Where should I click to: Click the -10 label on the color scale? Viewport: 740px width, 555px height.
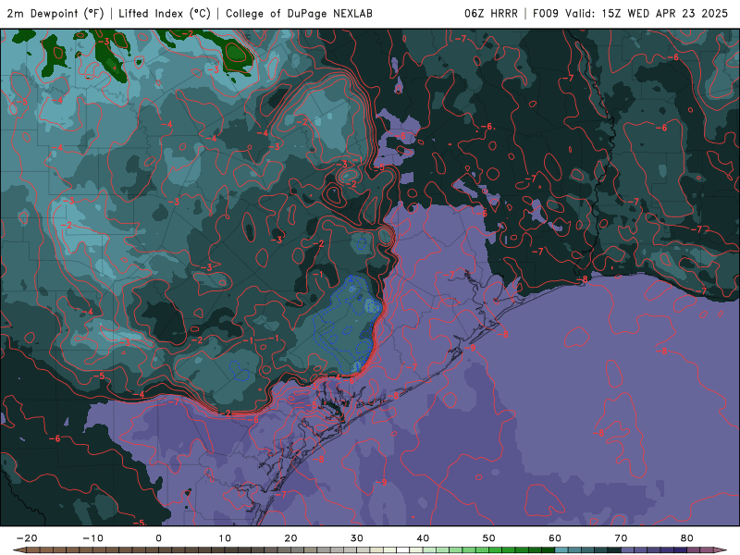[92, 538]
